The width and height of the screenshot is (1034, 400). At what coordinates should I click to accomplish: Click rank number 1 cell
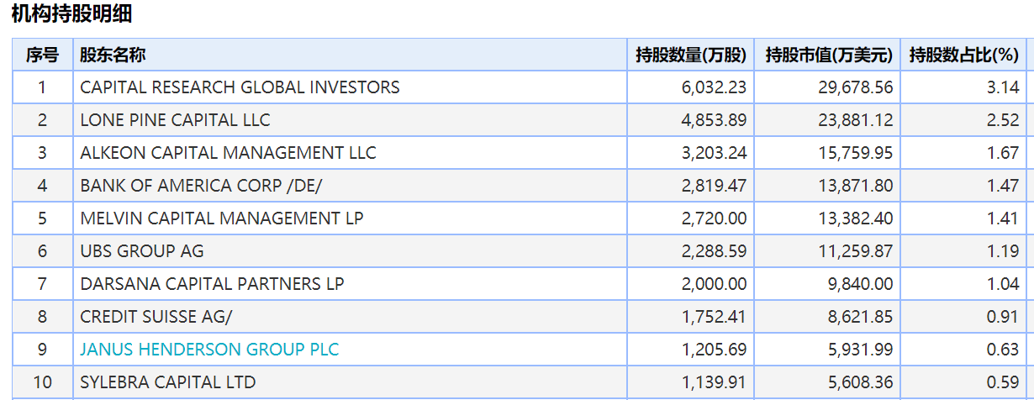tap(42, 87)
